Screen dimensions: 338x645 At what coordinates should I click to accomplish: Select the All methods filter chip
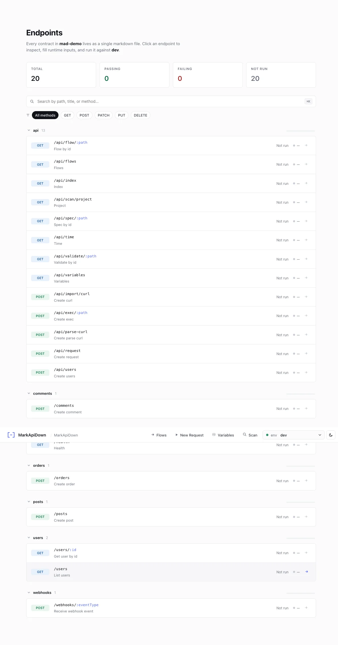point(45,115)
